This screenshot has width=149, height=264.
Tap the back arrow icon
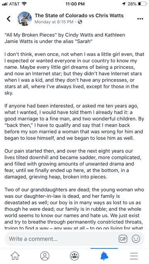coord(9,19)
